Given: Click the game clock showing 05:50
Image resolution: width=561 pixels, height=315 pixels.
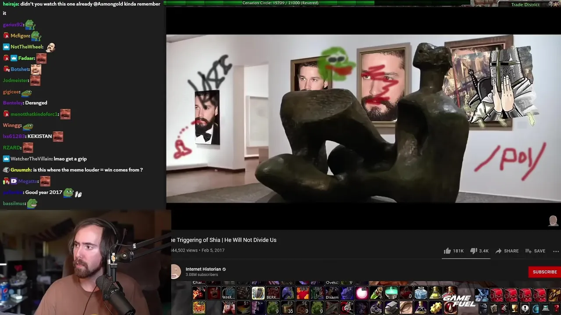Looking at the screenshot, I should 554,4.
